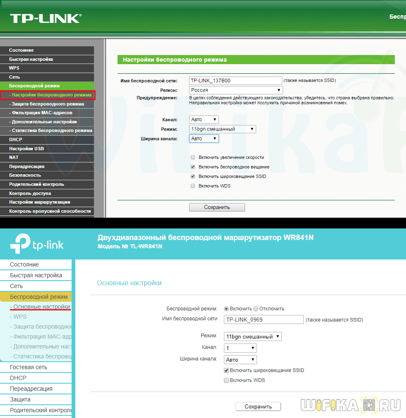Image resolution: width=406 pixels, height=418 pixels.
Task: Toggle 'Включить WDS' checkbox in green panel
Action: (x=193, y=186)
